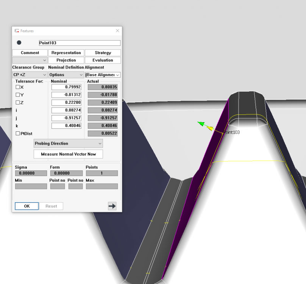Open the CP +Z clearance group dropdown

[30, 75]
